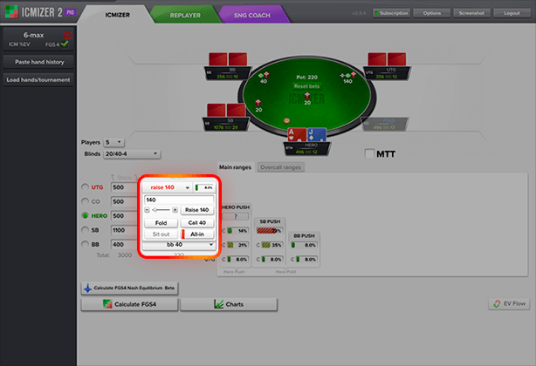Viewport: 536px width, 366px height.
Task: Open the Players count dropdown
Action: pos(113,142)
